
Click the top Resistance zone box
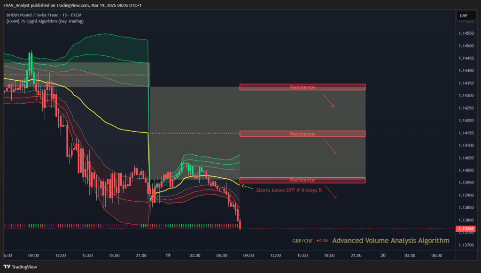[x=302, y=87]
